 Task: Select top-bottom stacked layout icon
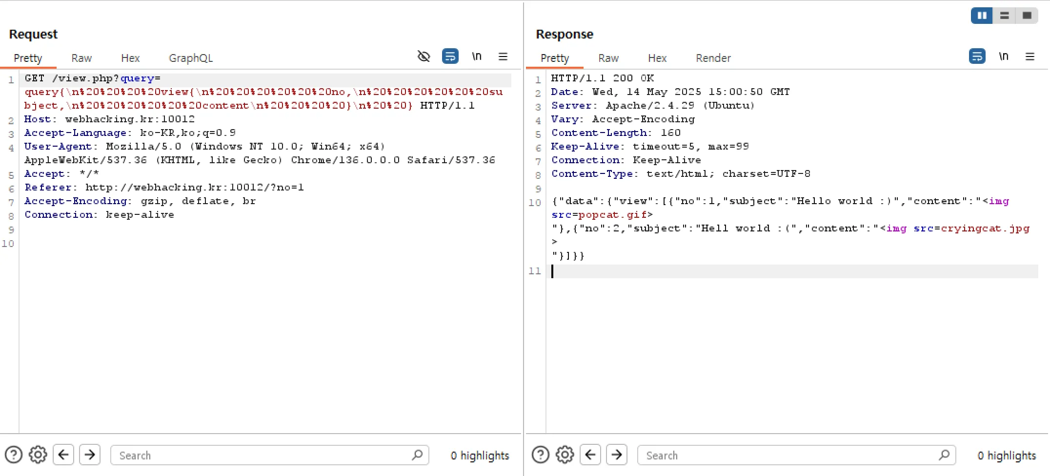[1004, 16]
